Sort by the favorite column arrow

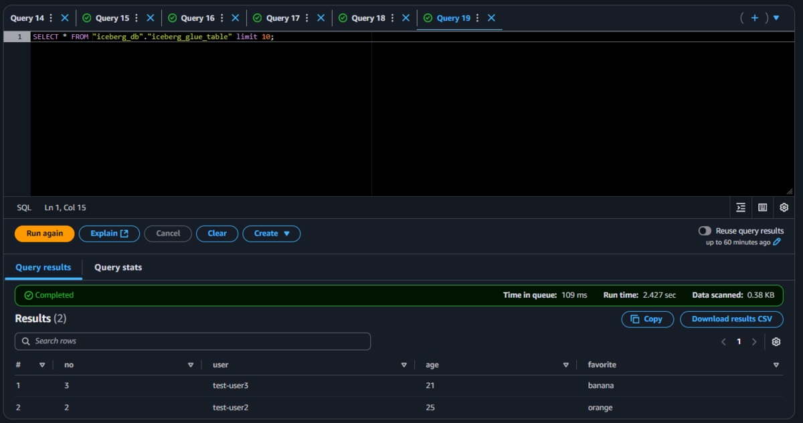776,365
